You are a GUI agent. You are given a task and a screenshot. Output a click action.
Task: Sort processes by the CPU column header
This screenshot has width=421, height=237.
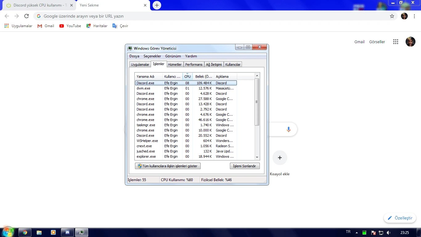pos(187,77)
